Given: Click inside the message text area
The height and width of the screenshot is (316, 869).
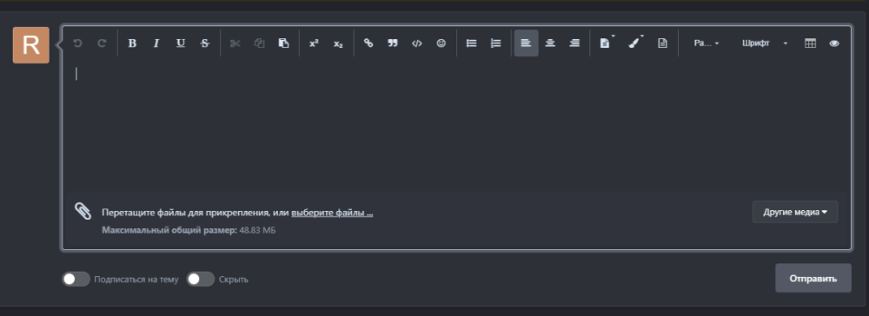Looking at the screenshot, I should (456, 126).
